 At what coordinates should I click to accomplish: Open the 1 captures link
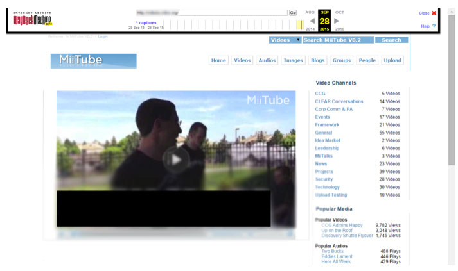(146, 22)
